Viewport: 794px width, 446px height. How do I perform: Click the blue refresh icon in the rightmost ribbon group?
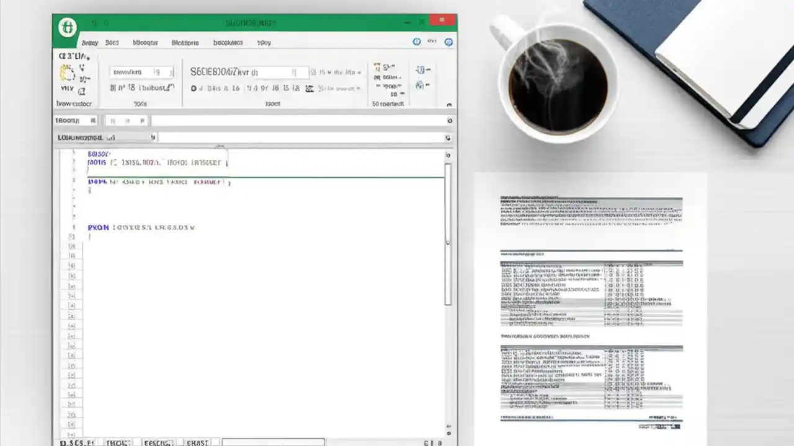coord(421,69)
